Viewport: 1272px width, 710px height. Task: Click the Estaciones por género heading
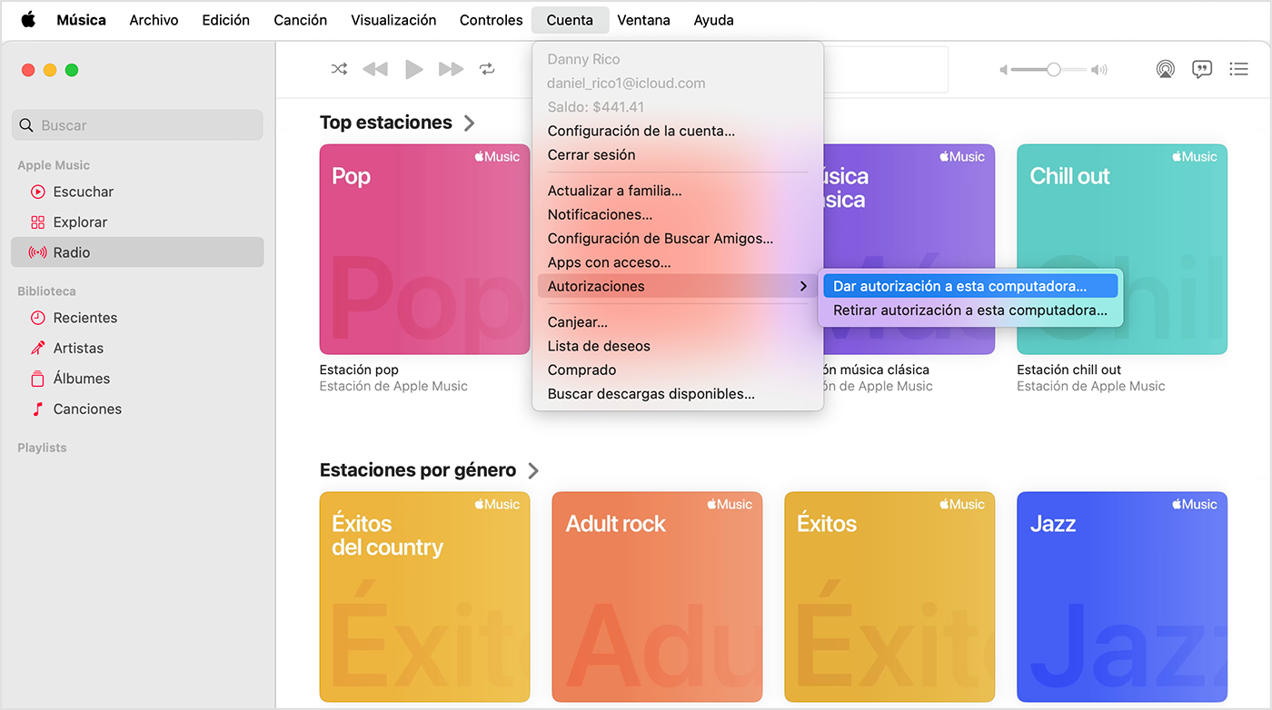click(x=418, y=470)
